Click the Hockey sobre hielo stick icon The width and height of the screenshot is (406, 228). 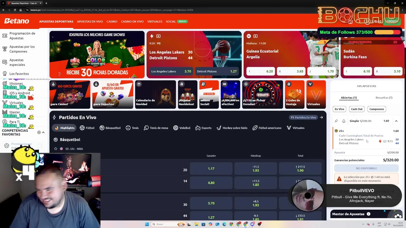[219, 128]
